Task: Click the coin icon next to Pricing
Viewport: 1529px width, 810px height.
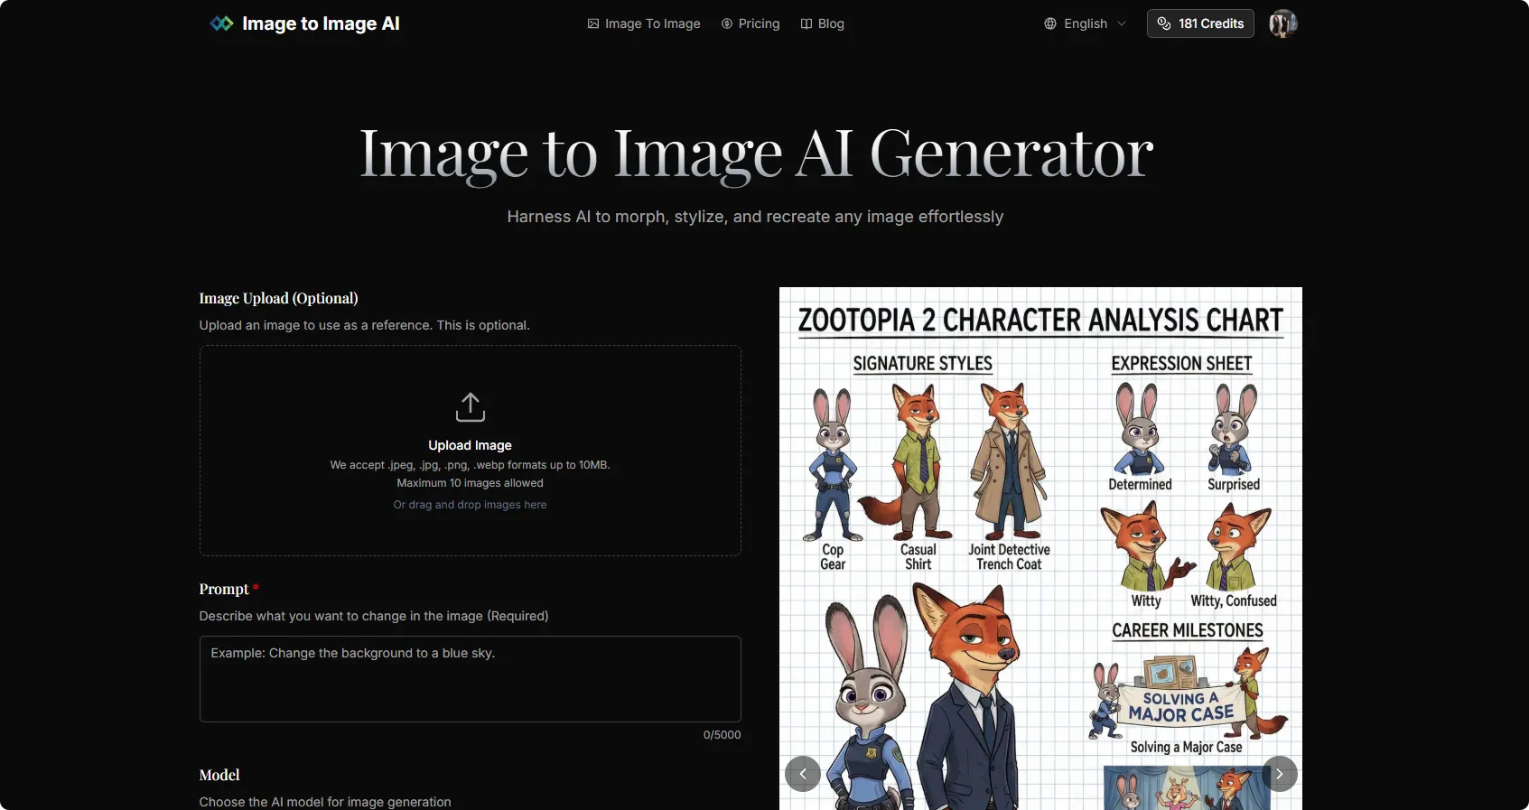Action: click(x=727, y=23)
